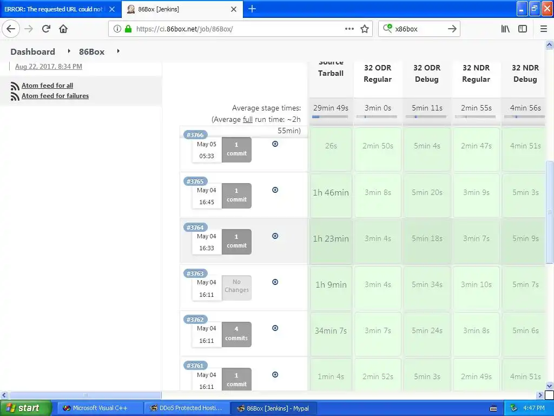Click the site information (i) icon
This screenshot has height=416, width=554.
click(117, 29)
